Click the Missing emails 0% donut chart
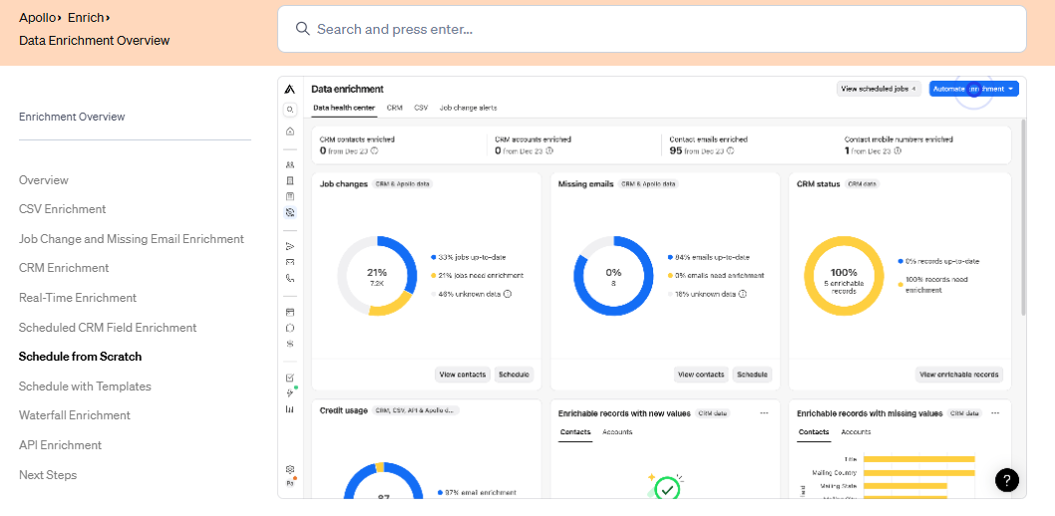The width and height of the screenshot is (1055, 516). 613,276
